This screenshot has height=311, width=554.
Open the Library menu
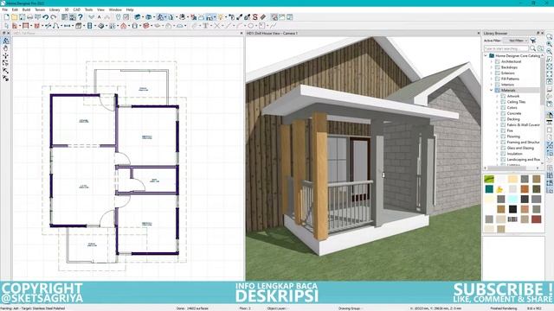(55, 10)
